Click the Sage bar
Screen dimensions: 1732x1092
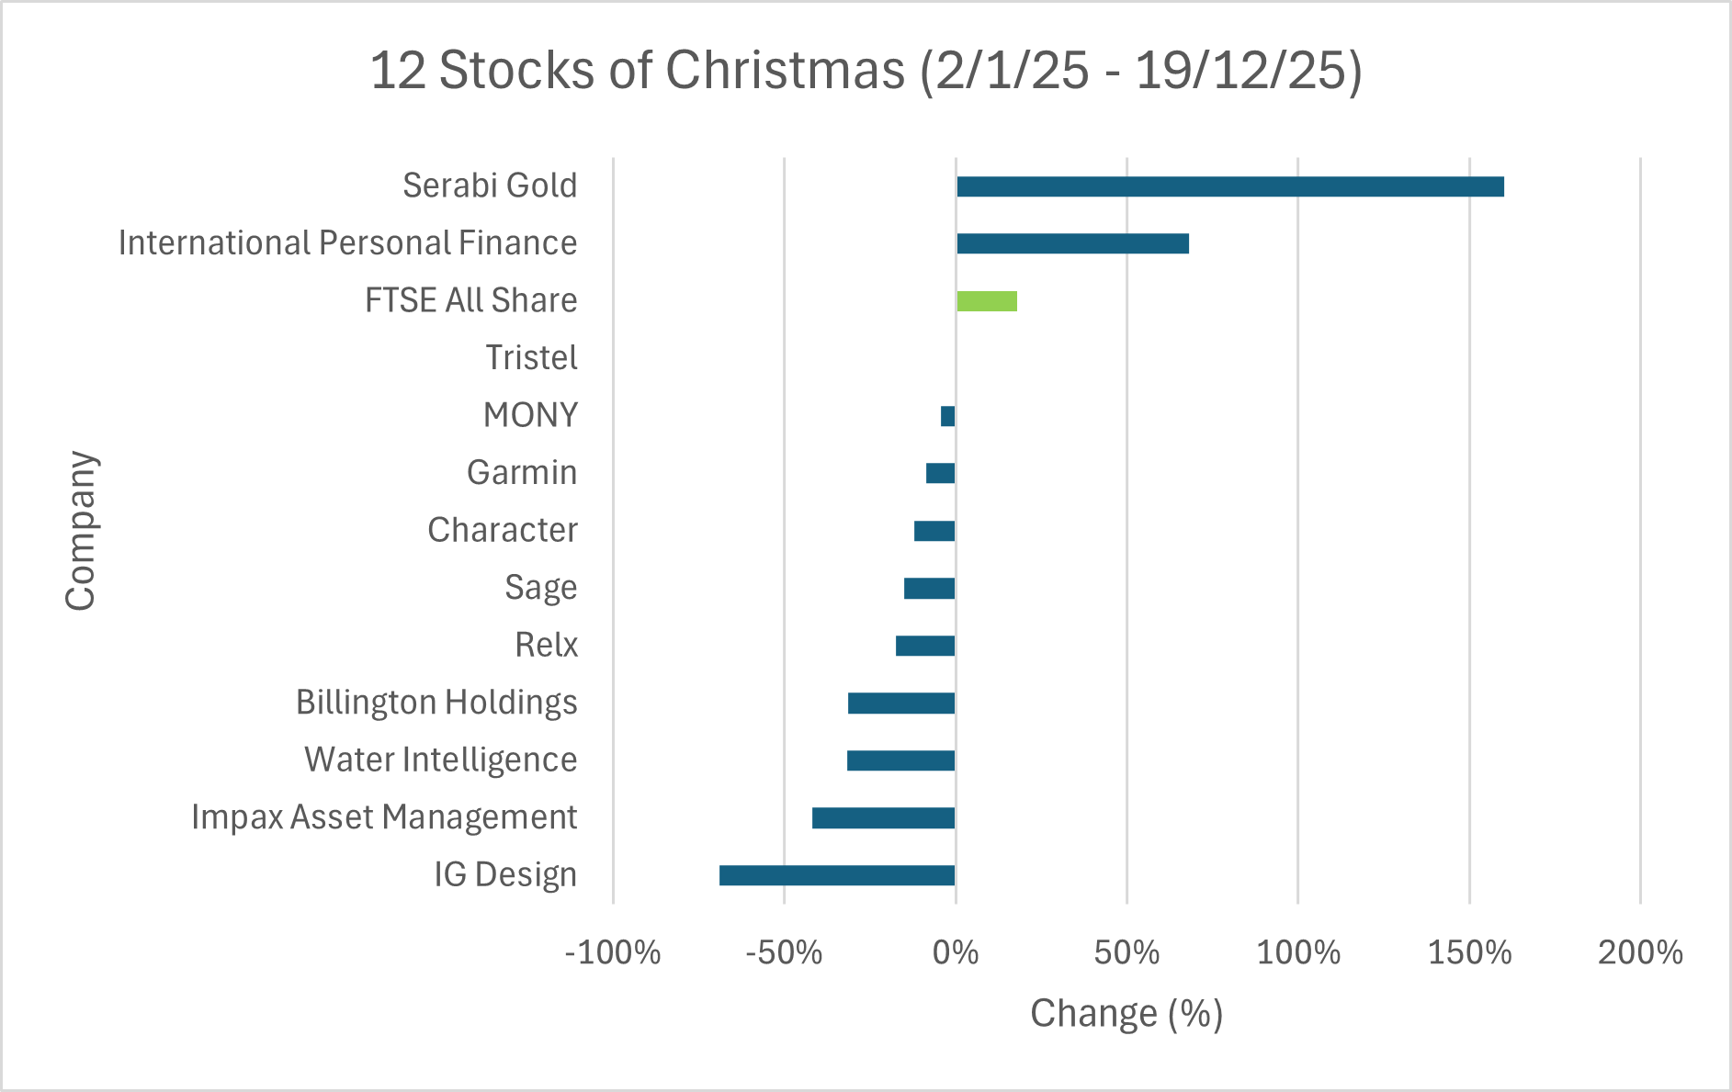[x=930, y=588]
